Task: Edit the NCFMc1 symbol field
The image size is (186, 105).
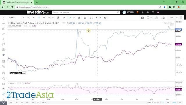Action: tap(12, 17)
